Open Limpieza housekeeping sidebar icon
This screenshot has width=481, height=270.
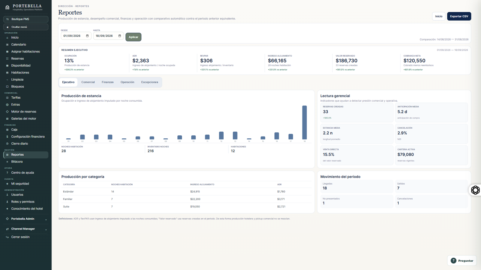[7, 79]
